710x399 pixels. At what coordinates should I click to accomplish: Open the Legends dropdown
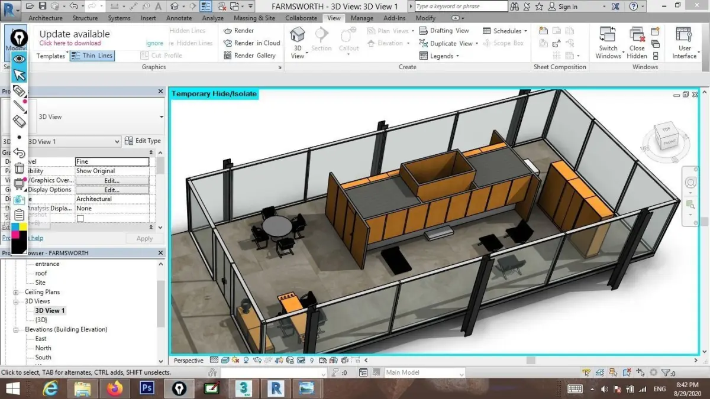coord(440,56)
